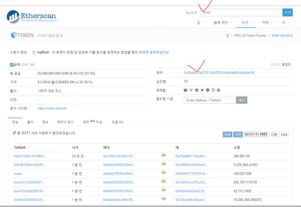This screenshot has height=207, width=301.
Task: Switch to the 전송 tab
Action: coord(15,122)
